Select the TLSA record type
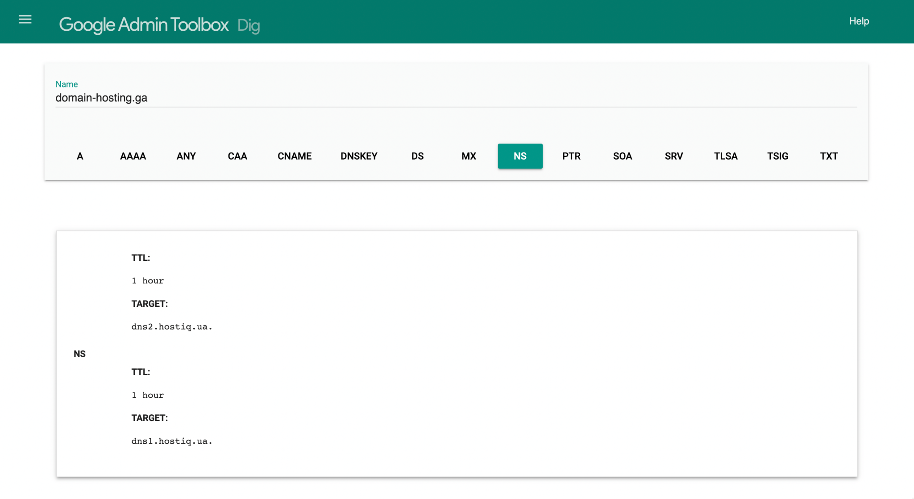 click(x=726, y=156)
